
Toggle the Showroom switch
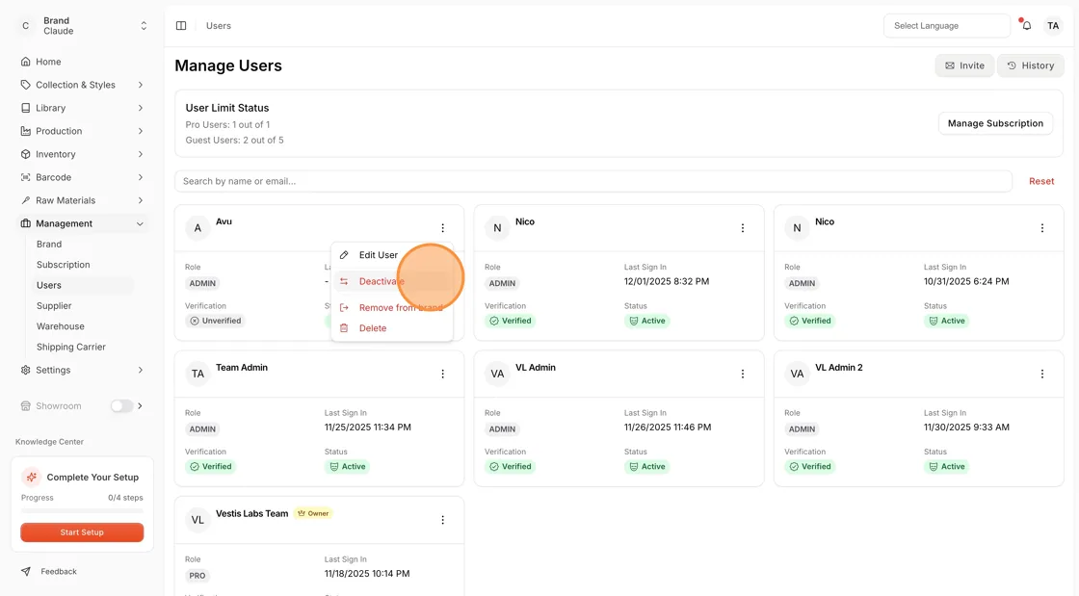click(x=121, y=406)
